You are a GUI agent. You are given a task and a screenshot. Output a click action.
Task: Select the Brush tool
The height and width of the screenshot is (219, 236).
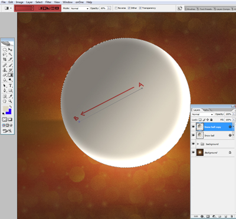[x=10, y=65]
